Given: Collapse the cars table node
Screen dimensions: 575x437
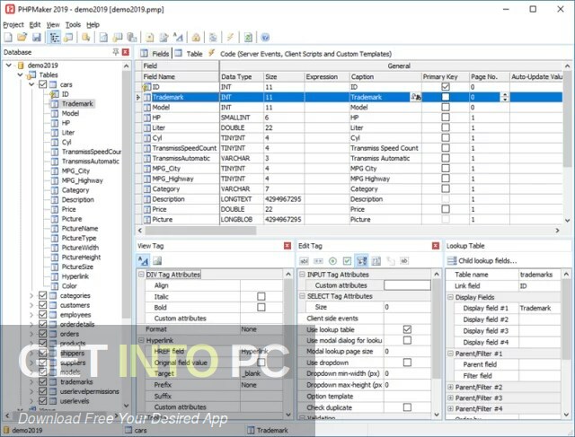Looking at the screenshot, I should [x=31, y=84].
